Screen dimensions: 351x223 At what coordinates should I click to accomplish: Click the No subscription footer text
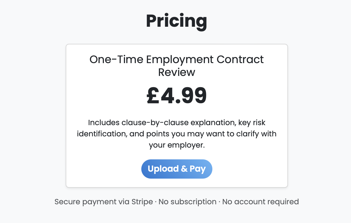coord(187,202)
